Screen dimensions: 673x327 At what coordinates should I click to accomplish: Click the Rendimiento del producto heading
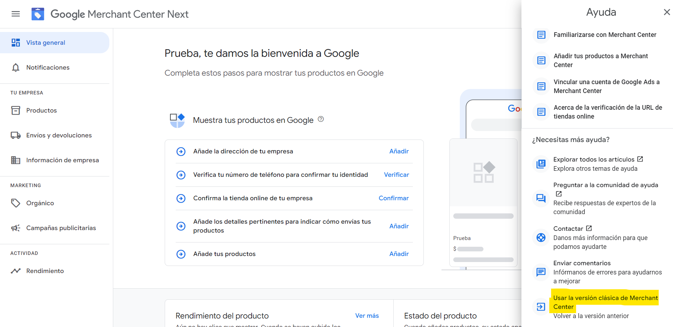pos(222,316)
